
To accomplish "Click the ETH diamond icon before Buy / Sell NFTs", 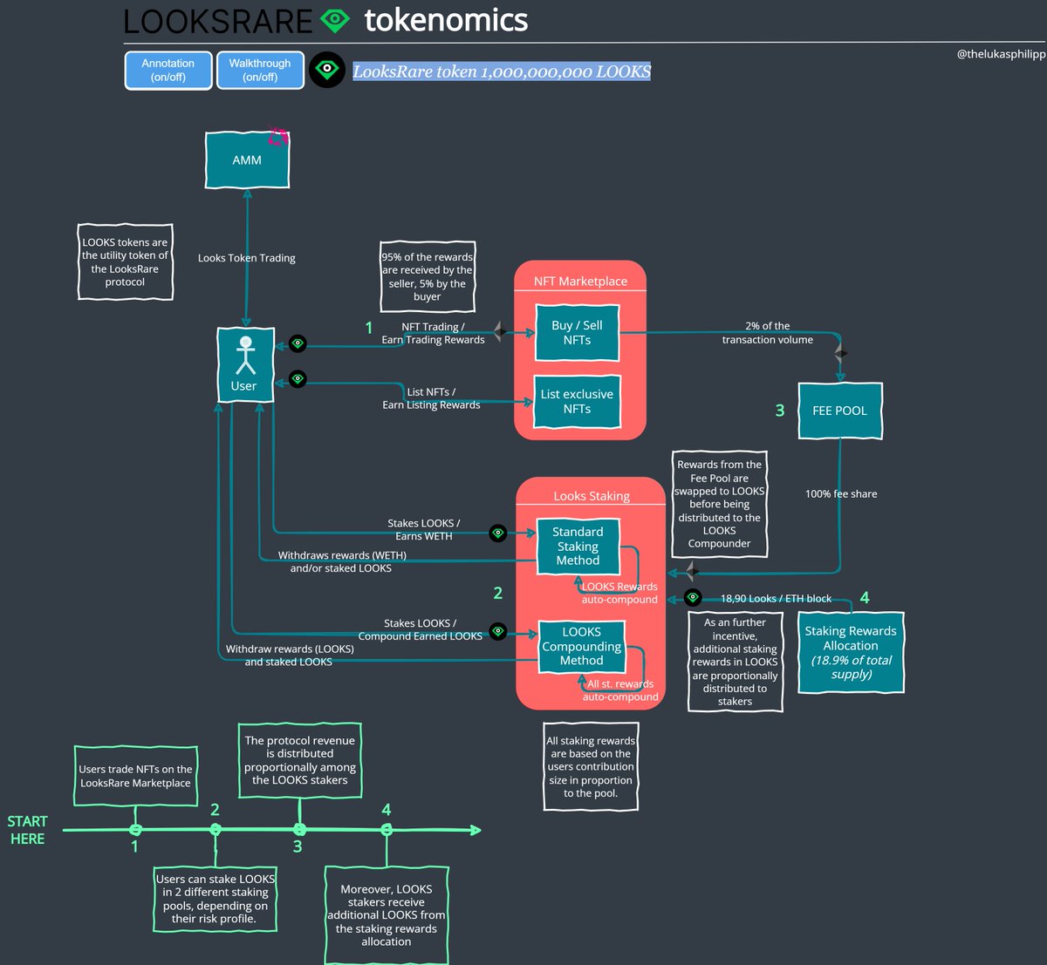I will (501, 331).
